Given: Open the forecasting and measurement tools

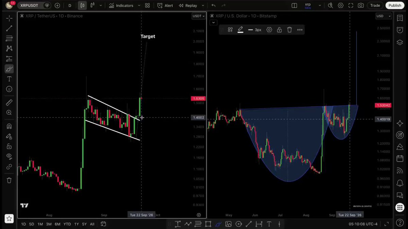Looking at the screenshot, I should click(9, 59).
